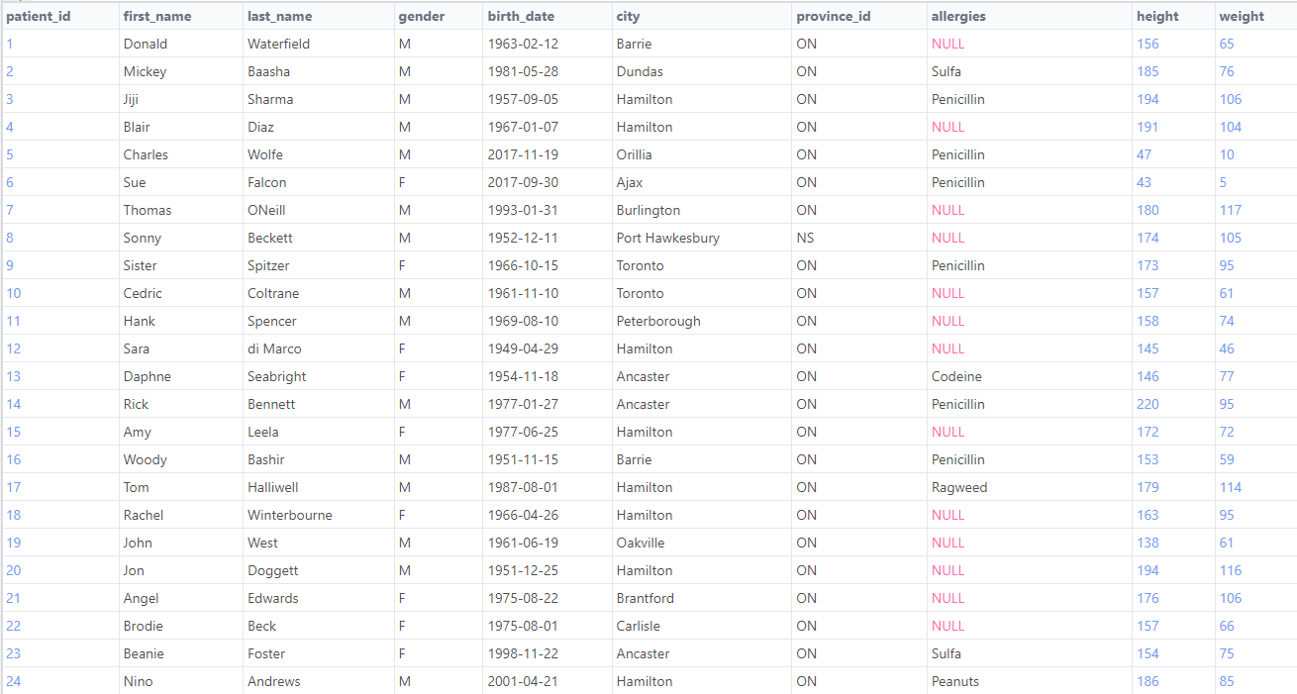Viewport: 1297px width, 694px height.
Task: Select the height column header
Action: pyautogui.click(x=1157, y=16)
